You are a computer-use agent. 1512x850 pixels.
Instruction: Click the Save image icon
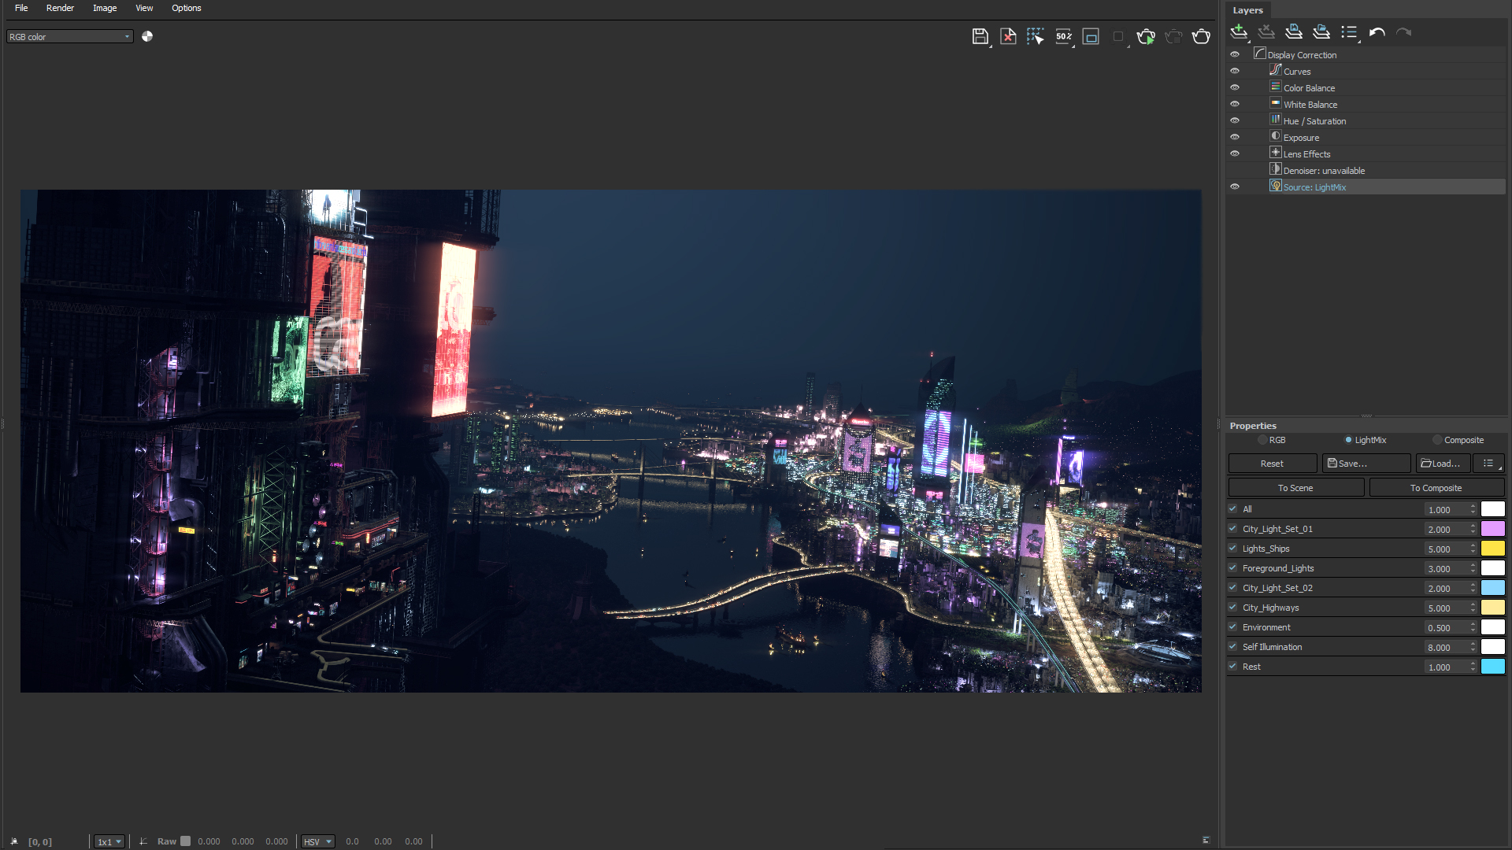pos(980,36)
